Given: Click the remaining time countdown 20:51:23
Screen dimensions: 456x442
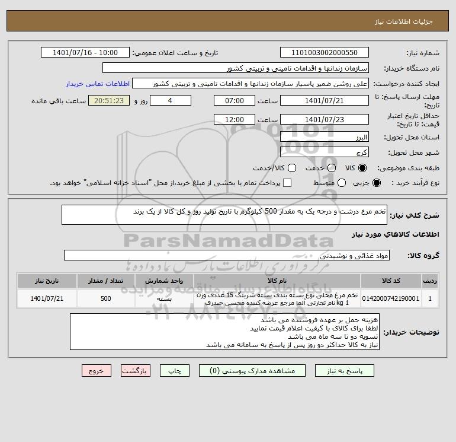Looking at the screenshot, I should [109, 100].
